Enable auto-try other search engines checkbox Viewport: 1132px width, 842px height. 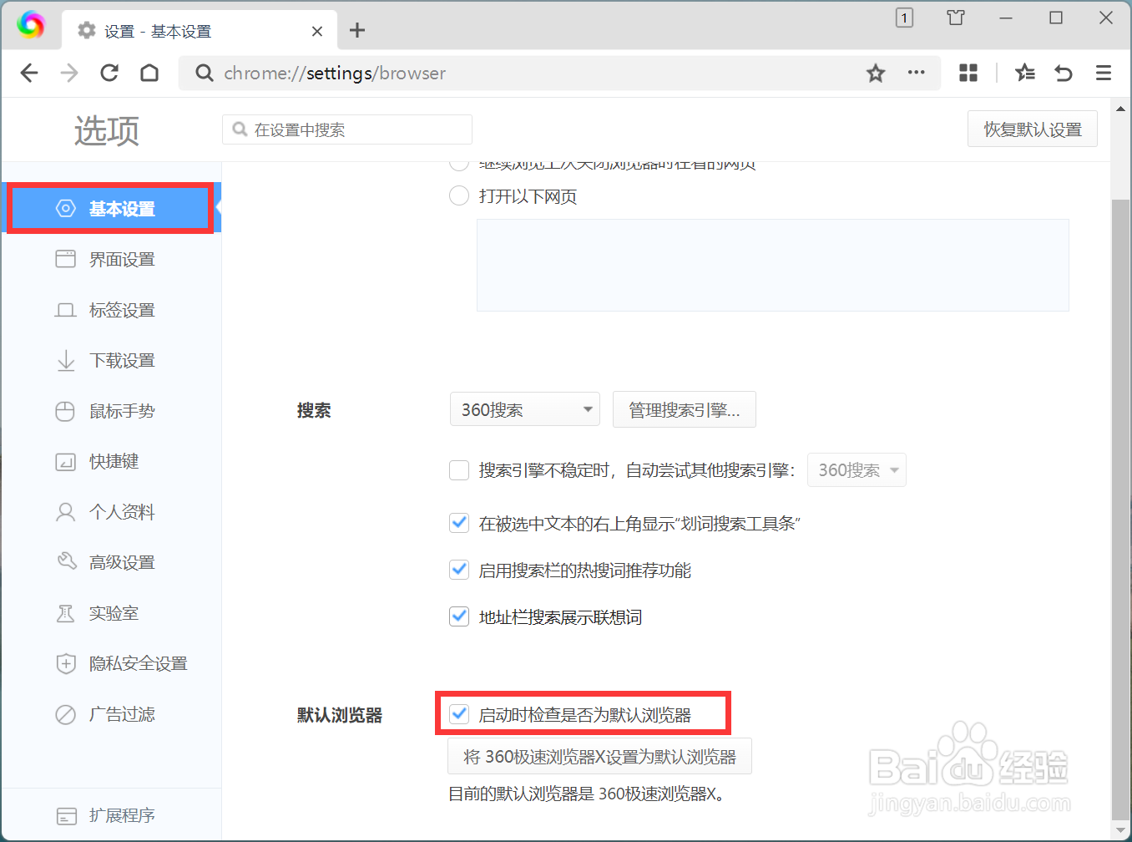tap(459, 470)
